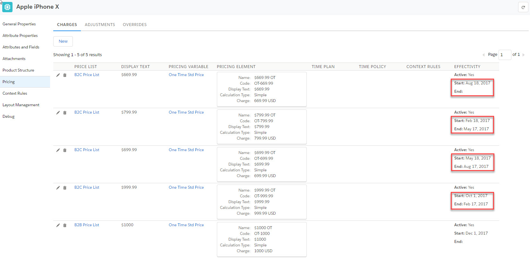Switch to the Adjustments tab

pos(100,25)
